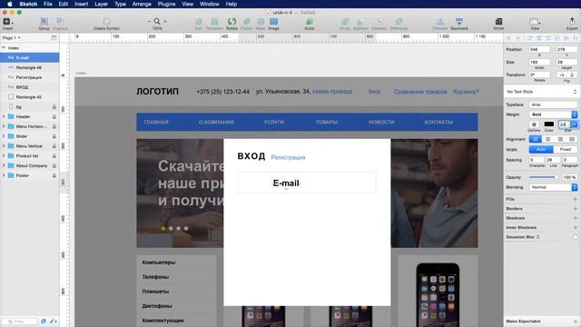Zoom in with the plus button

(165, 22)
